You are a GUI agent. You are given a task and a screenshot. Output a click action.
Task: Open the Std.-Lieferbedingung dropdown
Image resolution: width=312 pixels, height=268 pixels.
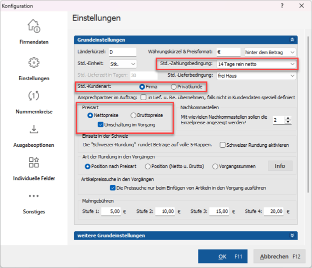click(x=256, y=76)
